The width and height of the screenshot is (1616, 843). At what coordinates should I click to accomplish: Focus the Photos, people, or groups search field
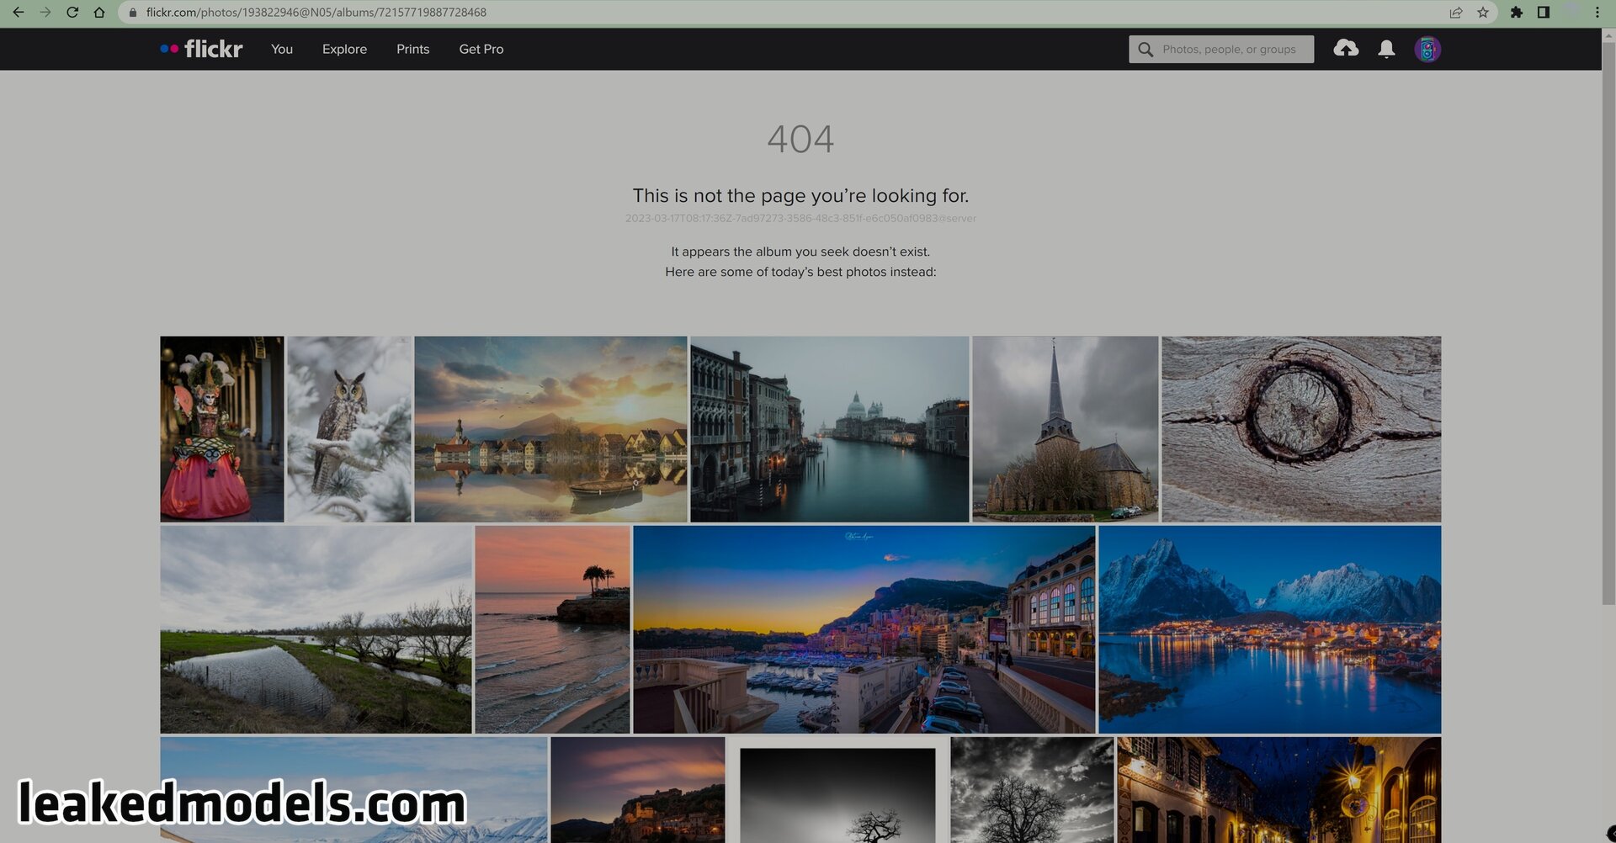pyautogui.click(x=1229, y=50)
